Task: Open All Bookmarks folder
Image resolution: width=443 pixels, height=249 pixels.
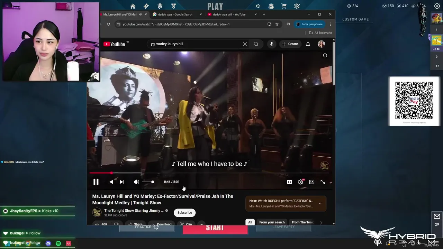Action: [320, 33]
